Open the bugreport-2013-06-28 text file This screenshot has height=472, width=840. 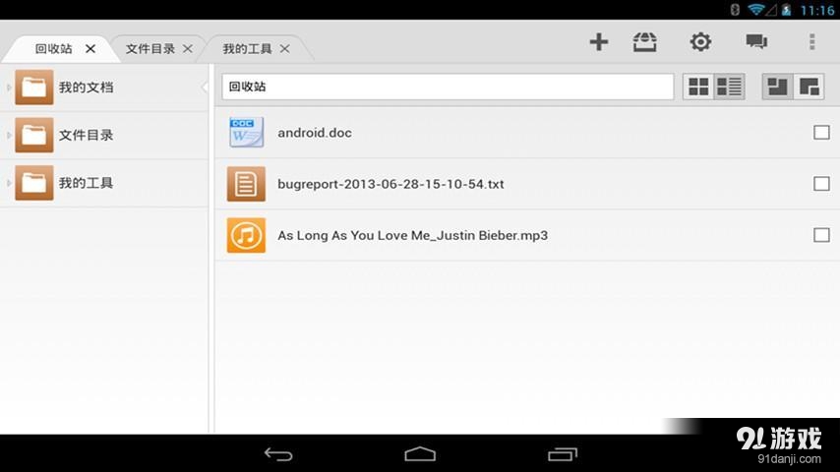pos(390,184)
